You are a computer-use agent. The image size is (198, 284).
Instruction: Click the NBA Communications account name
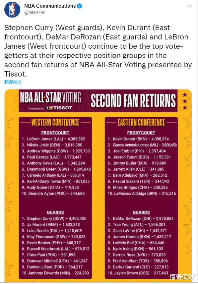tap(50, 6)
